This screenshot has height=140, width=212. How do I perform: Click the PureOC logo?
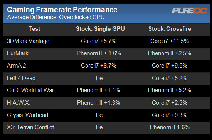(x=189, y=11)
